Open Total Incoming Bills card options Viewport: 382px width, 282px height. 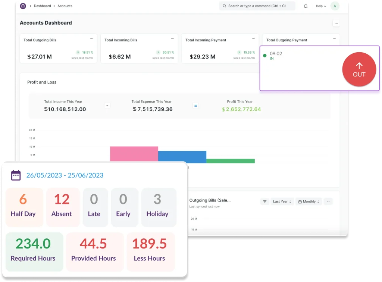pos(172,38)
